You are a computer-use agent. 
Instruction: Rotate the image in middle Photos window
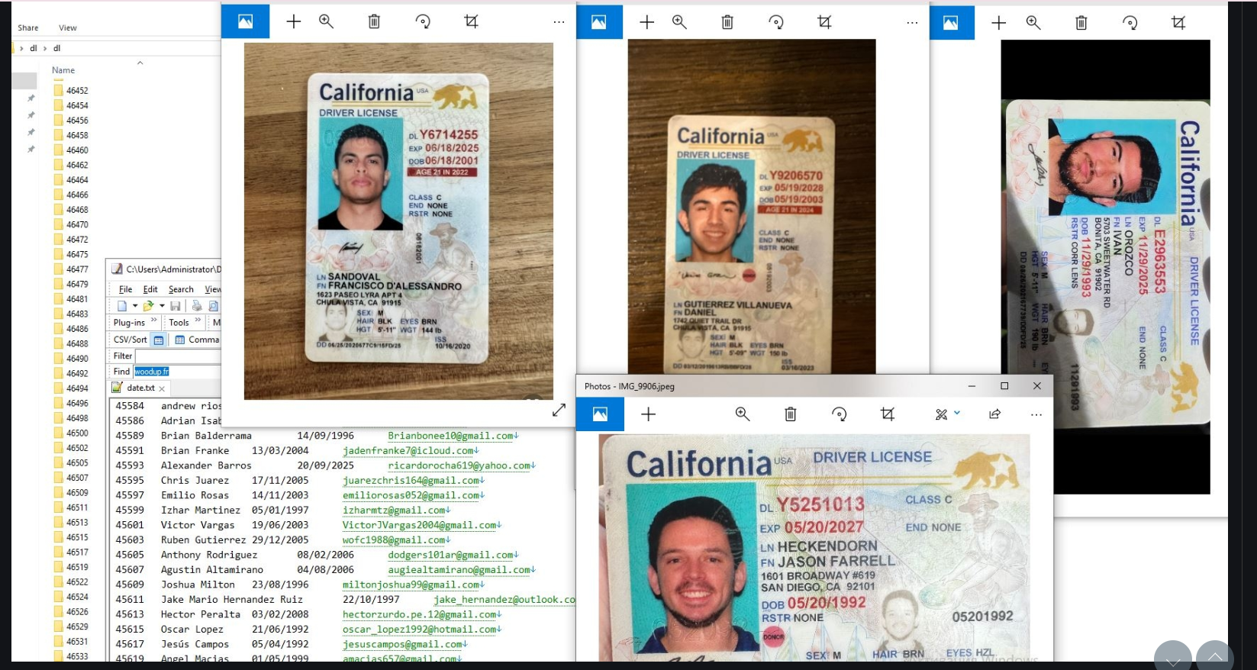[776, 22]
